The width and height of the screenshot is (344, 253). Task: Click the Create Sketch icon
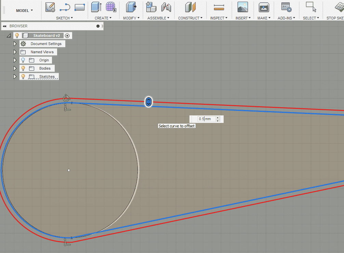point(50,7)
